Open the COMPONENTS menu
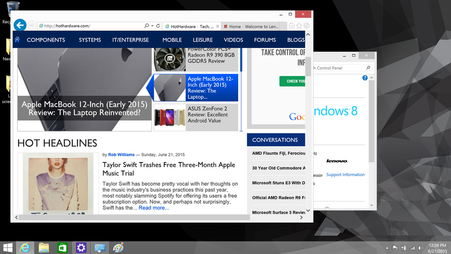This screenshot has height=254, width=451. 46,40
